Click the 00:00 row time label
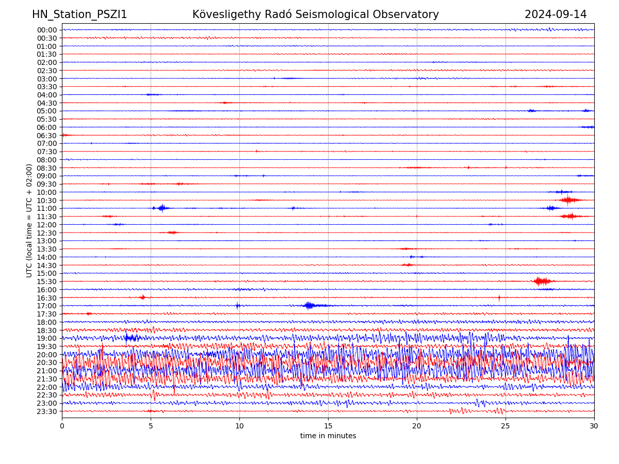 [47, 30]
